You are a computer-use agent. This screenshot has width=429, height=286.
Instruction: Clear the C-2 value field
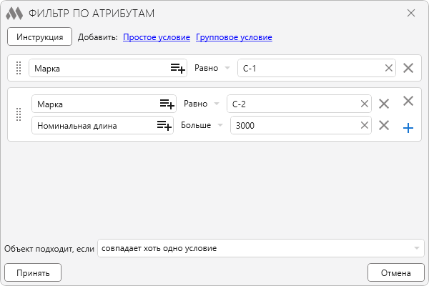(x=365, y=104)
